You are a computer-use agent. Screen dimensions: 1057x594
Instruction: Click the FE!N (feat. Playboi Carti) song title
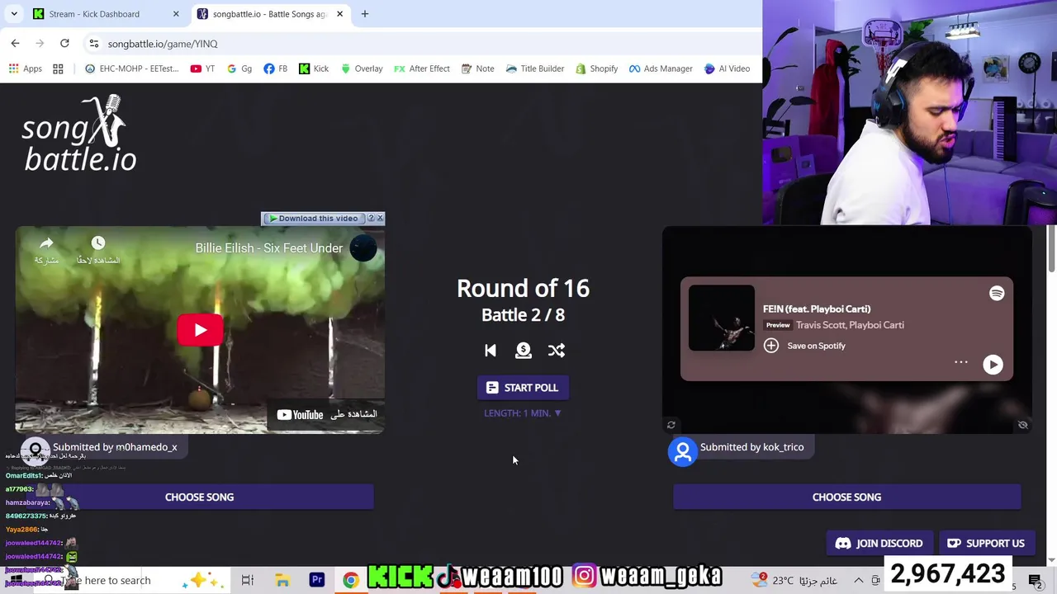[x=817, y=309]
